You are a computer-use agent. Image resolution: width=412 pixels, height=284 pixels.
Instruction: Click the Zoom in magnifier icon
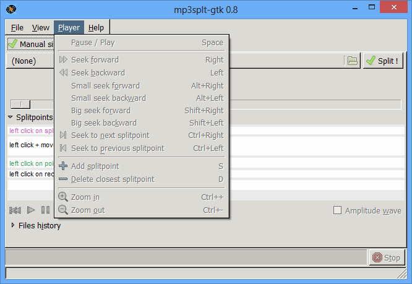tap(63, 197)
